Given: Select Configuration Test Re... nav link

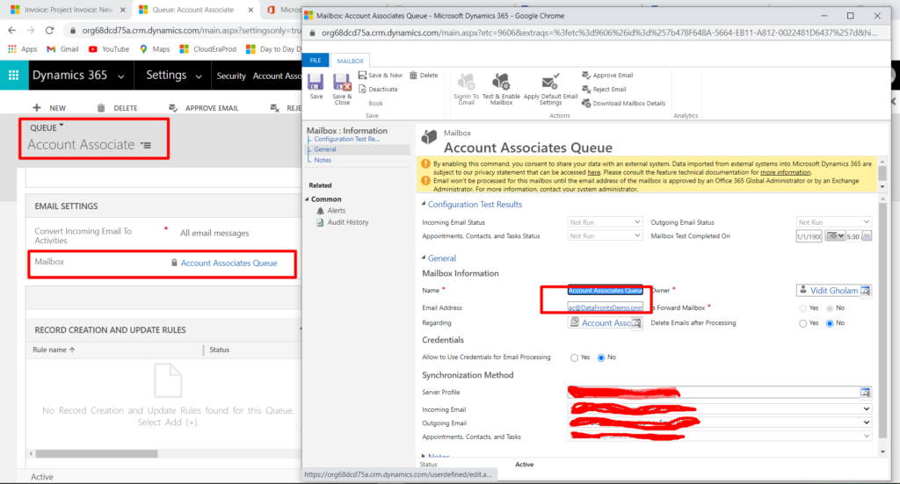Looking at the screenshot, I should coord(346,139).
